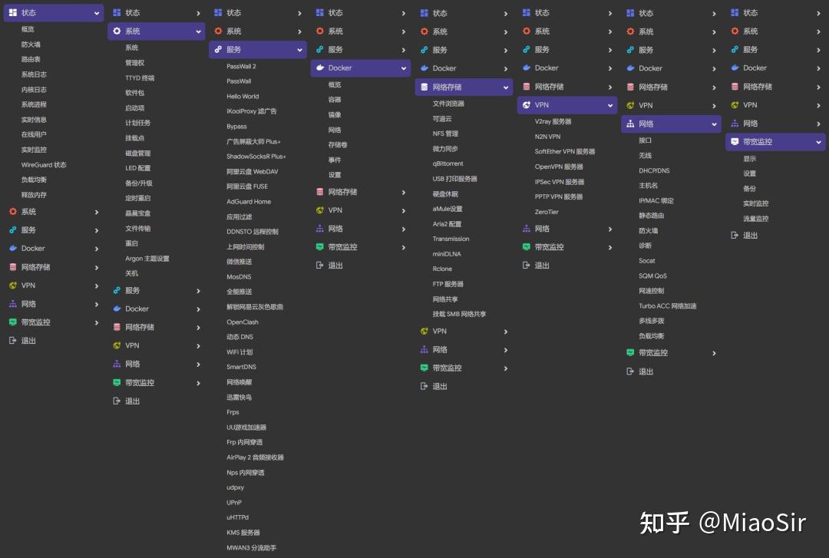Collapse the highlighted 系统 menu chevron
The height and width of the screenshot is (558, 829).
[198, 31]
